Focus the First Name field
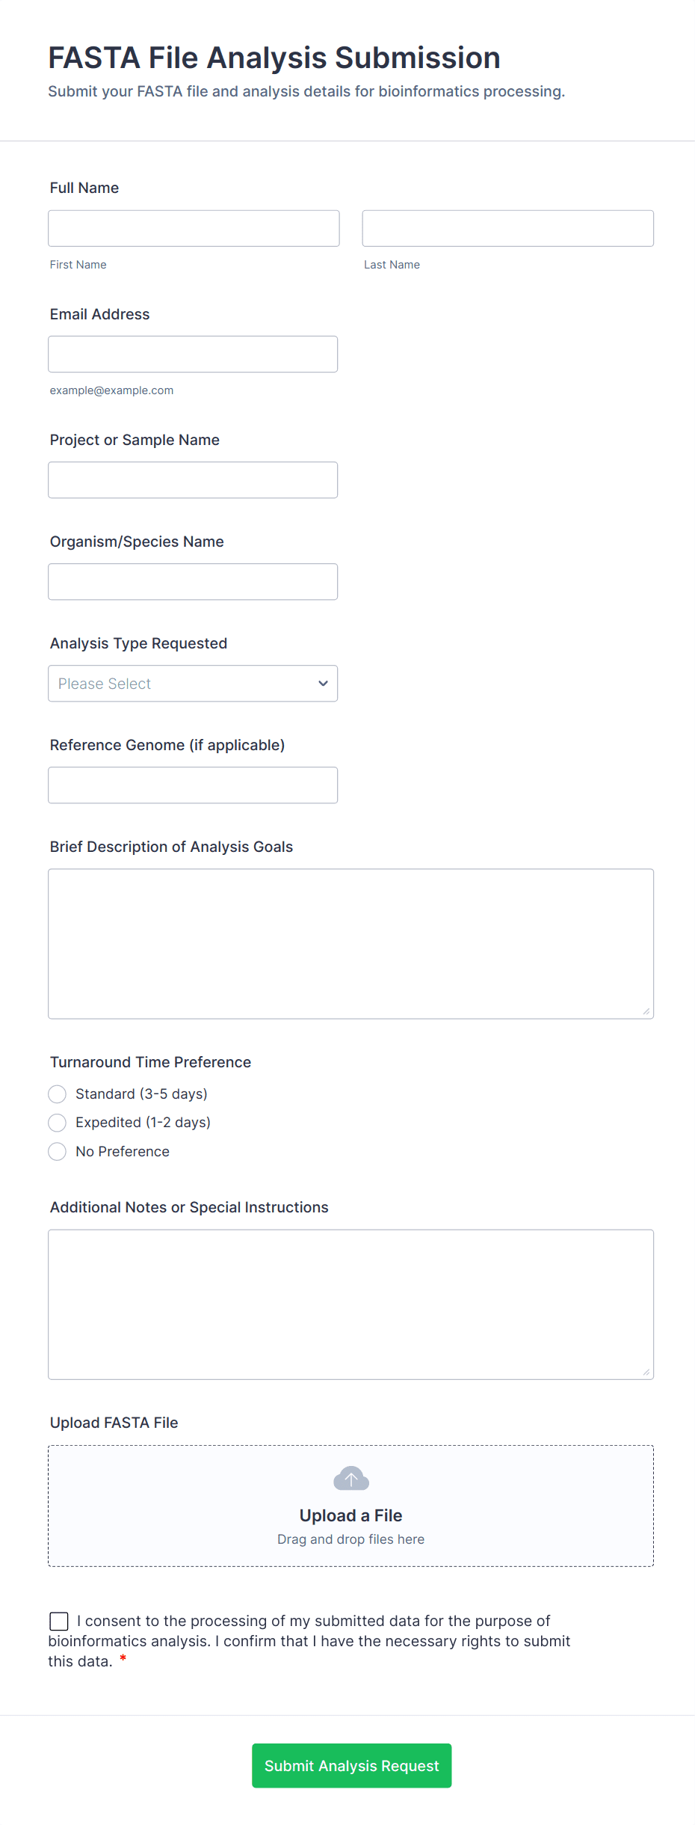The height and width of the screenshot is (1825, 695). click(x=194, y=228)
